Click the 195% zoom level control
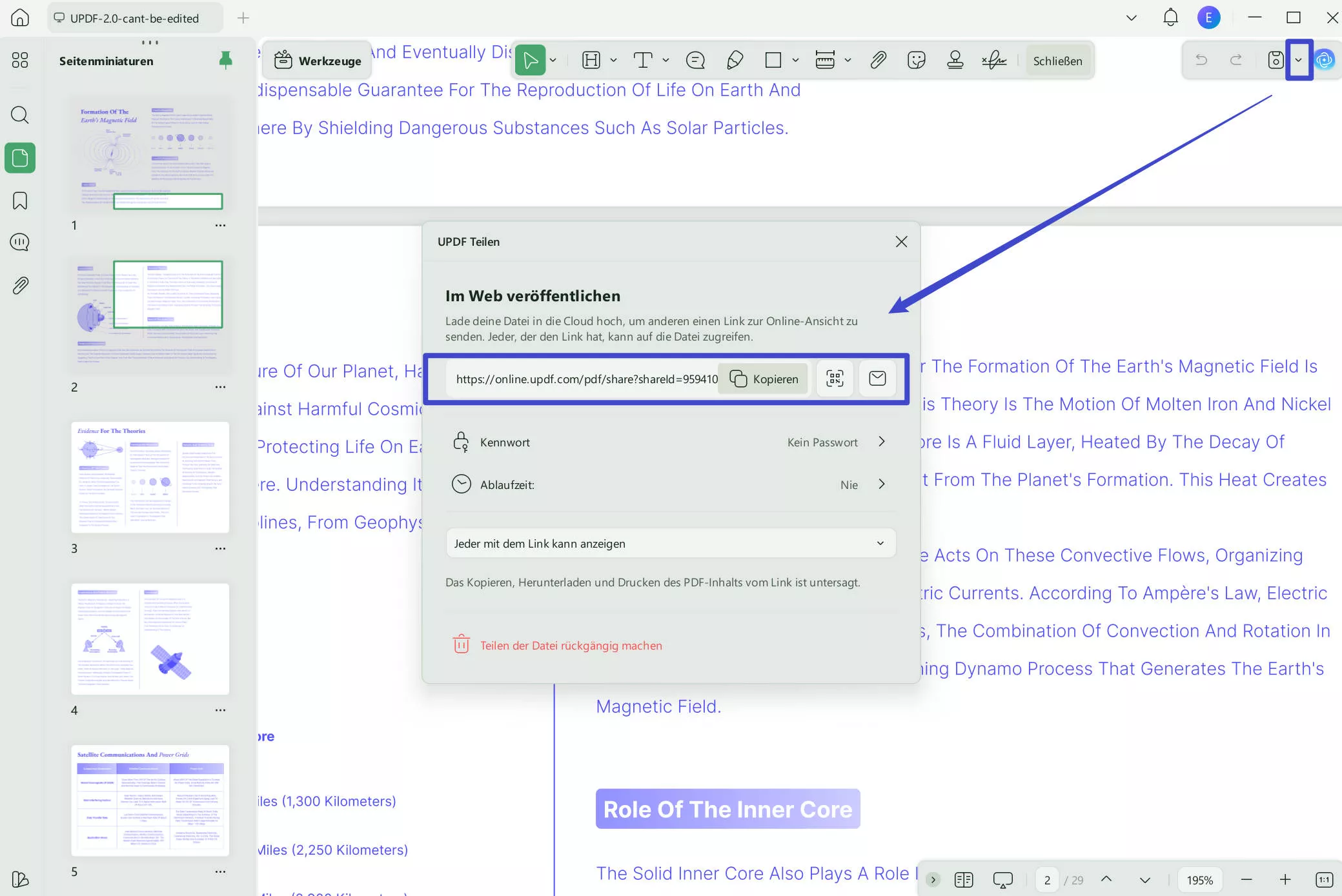This screenshot has width=1342, height=896. [1200, 879]
